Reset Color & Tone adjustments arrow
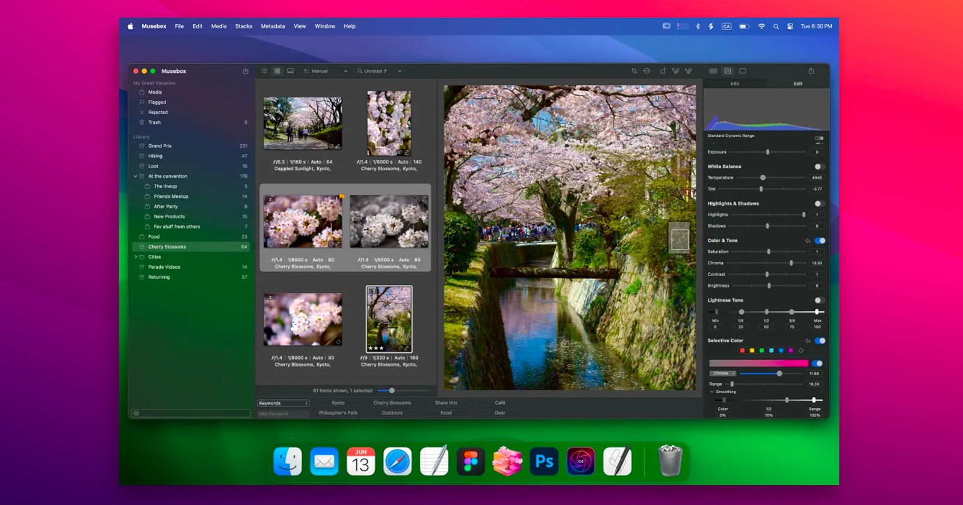The width and height of the screenshot is (963, 505). click(x=808, y=240)
